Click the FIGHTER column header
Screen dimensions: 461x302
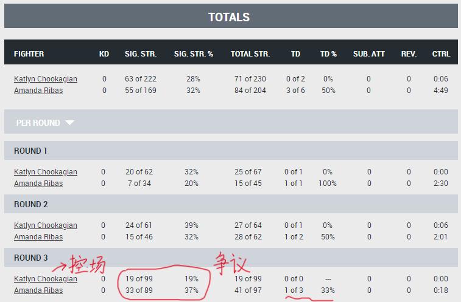pos(29,53)
